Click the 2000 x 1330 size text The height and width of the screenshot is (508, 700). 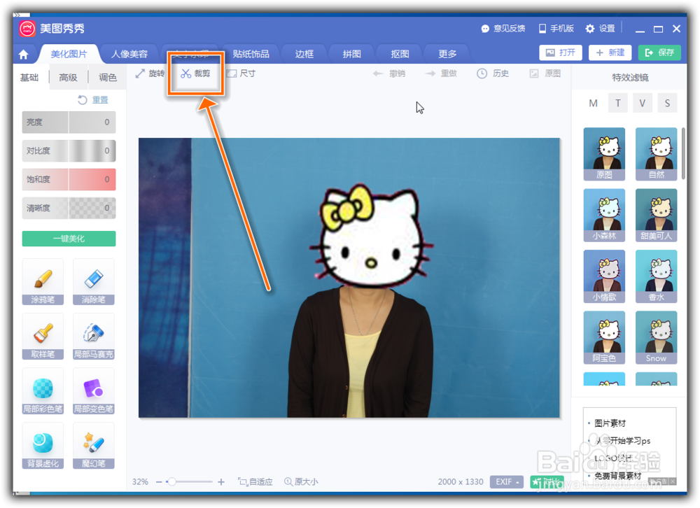461,482
